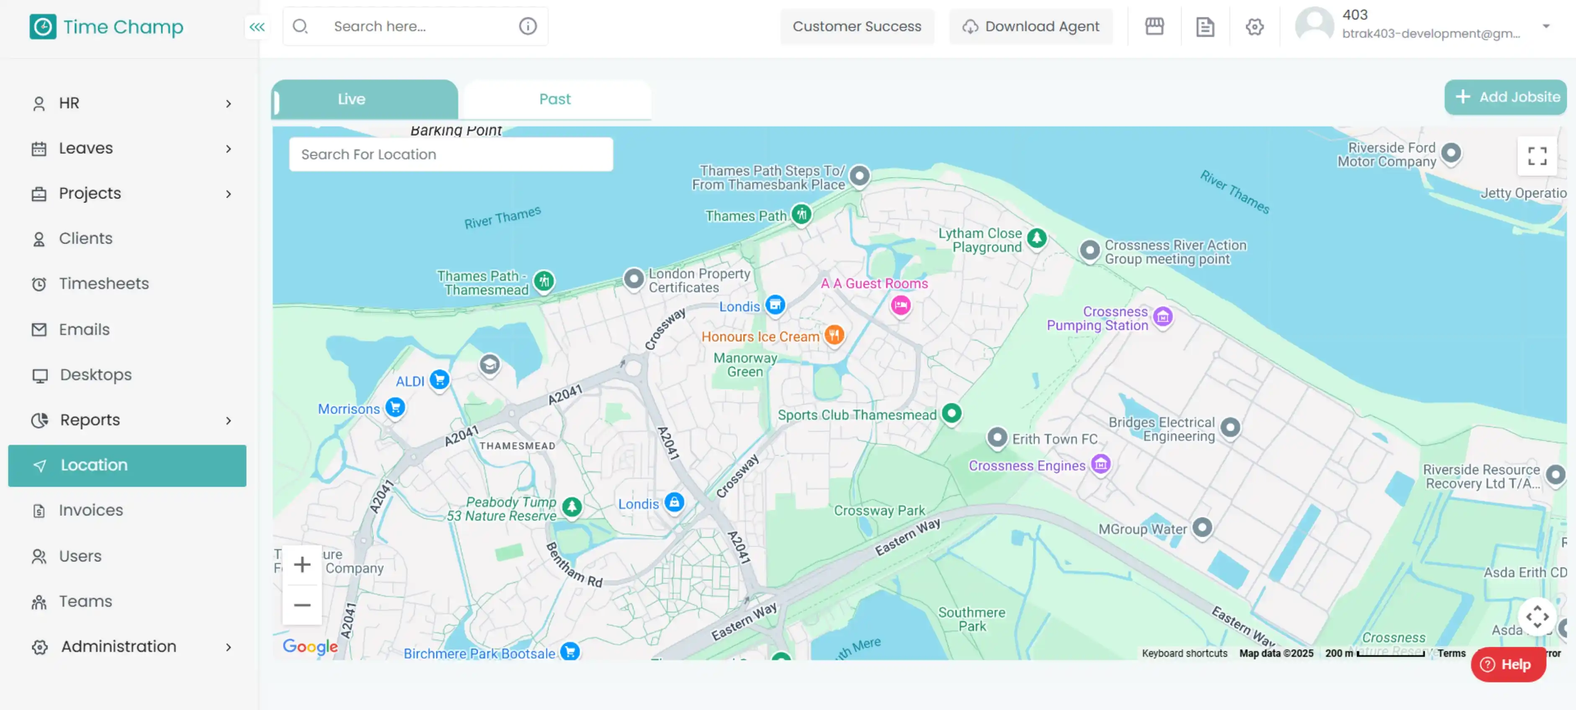Click the Birchmere Park Bootsale marker
This screenshot has height=710, width=1576.
[570, 652]
